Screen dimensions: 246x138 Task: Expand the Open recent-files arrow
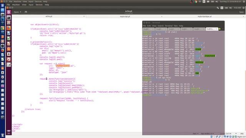coord(20,12)
